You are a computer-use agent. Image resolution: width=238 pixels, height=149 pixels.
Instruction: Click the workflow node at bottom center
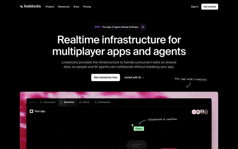click(137, 145)
